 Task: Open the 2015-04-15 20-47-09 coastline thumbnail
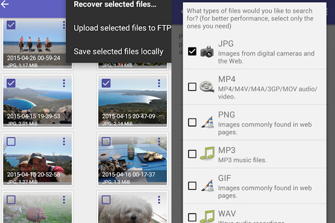132,101
